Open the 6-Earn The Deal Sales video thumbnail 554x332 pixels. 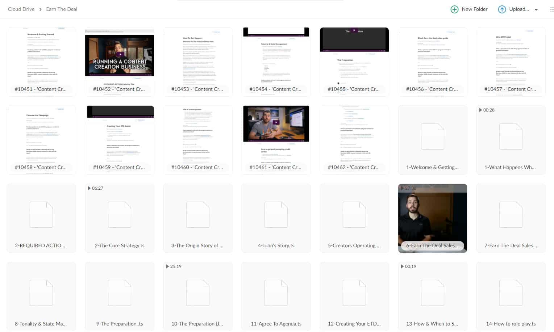point(432,214)
